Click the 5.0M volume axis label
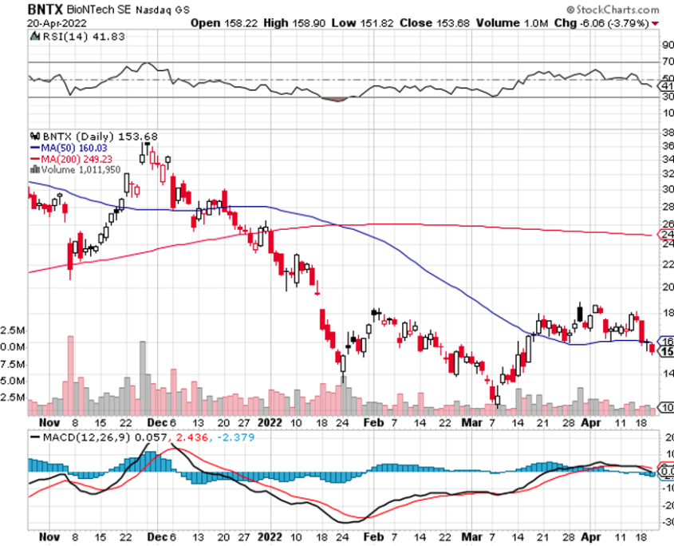 [x=12, y=381]
